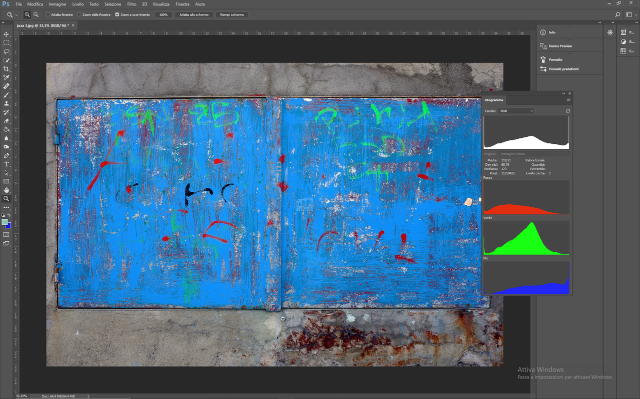
Task: Select the Move tool
Action: coord(6,34)
